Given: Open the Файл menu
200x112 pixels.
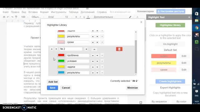Looking at the screenshot, I should [6, 12].
